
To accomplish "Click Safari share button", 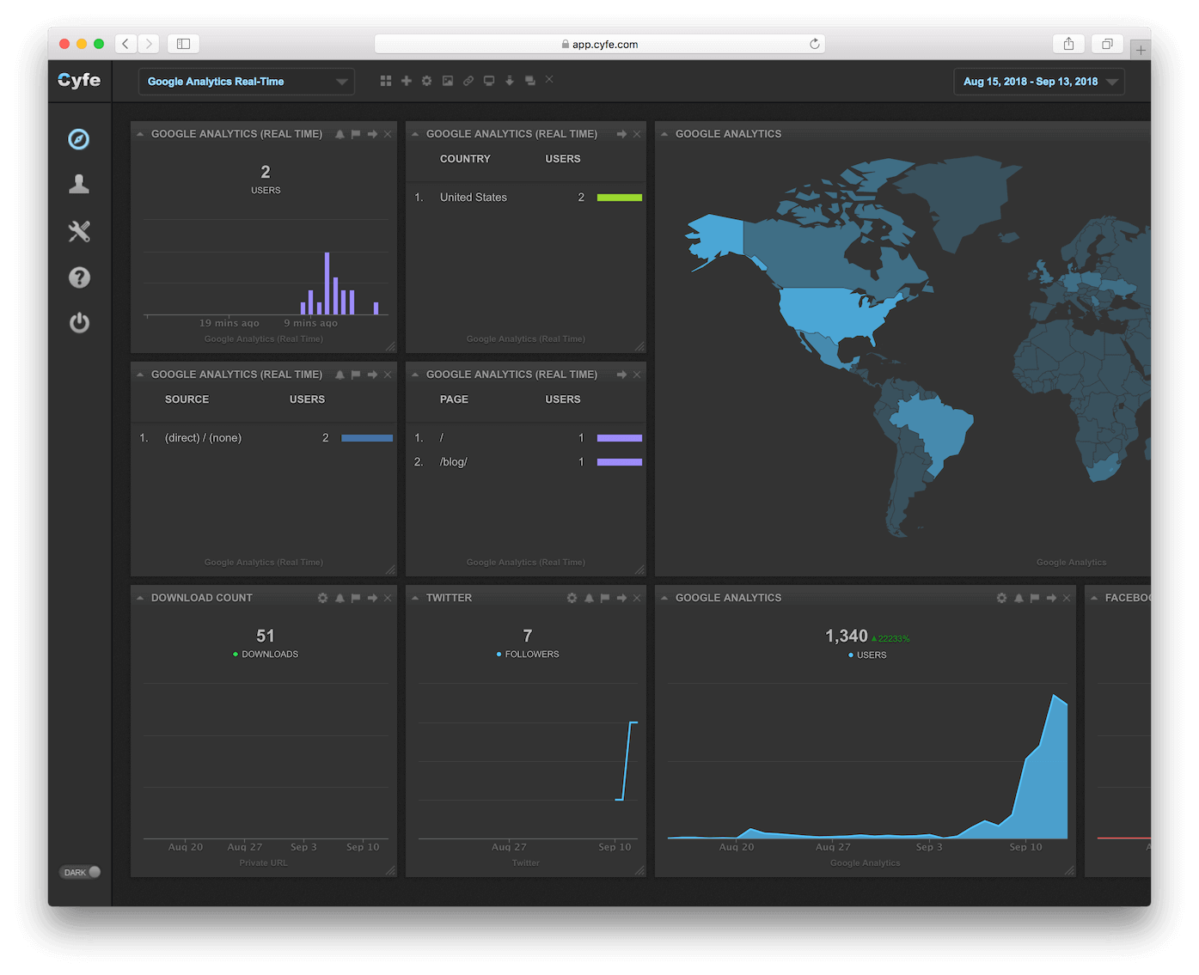I will [x=1068, y=44].
